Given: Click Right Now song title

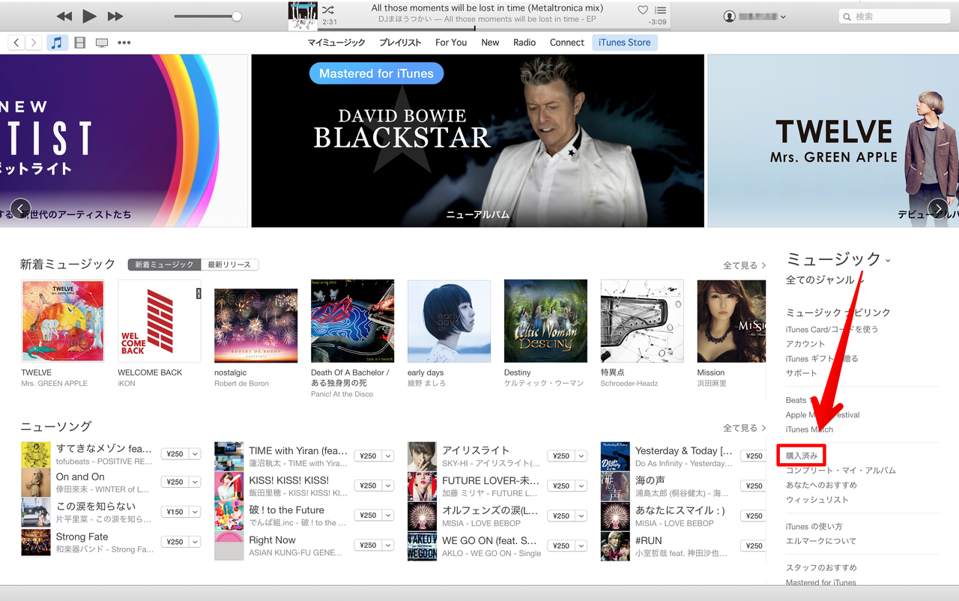Looking at the screenshot, I should pos(272,540).
